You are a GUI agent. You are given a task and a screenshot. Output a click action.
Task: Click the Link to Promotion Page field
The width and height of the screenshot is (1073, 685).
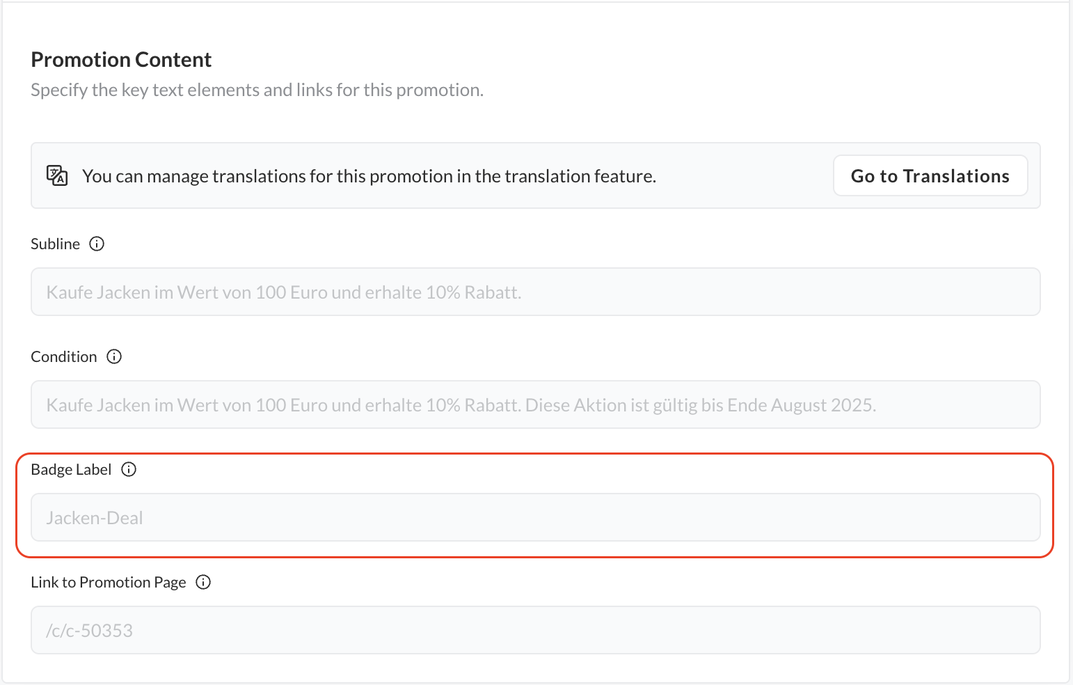point(535,631)
